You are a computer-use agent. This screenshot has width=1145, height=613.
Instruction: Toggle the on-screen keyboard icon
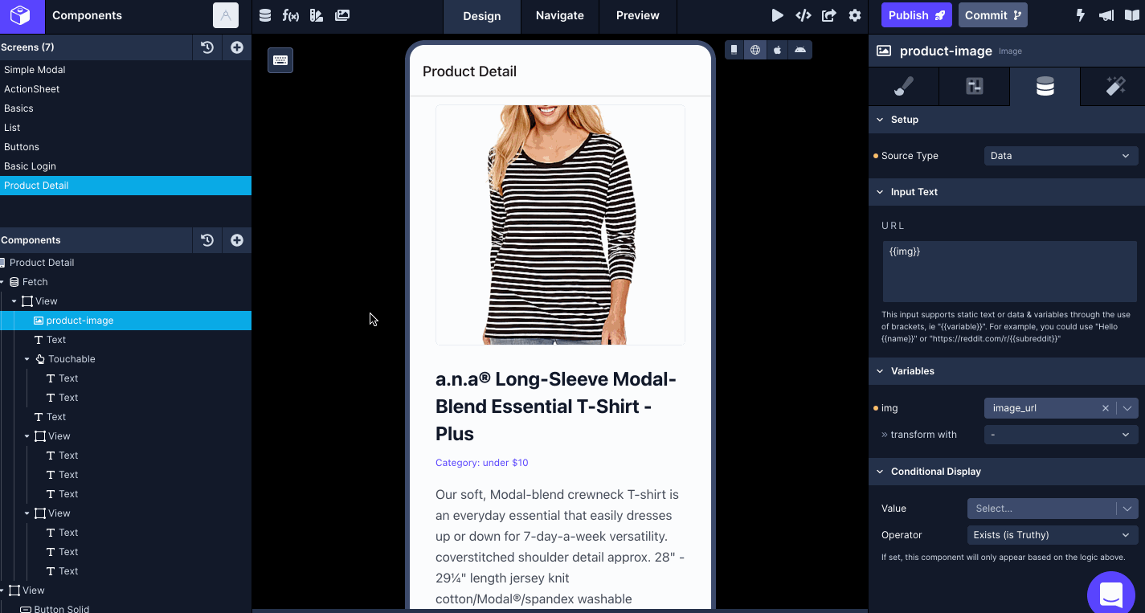pyautogui.click(x=280, y=60)
